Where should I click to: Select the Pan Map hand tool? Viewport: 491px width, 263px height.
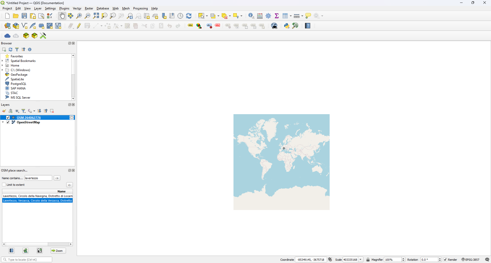pos(62,16)
